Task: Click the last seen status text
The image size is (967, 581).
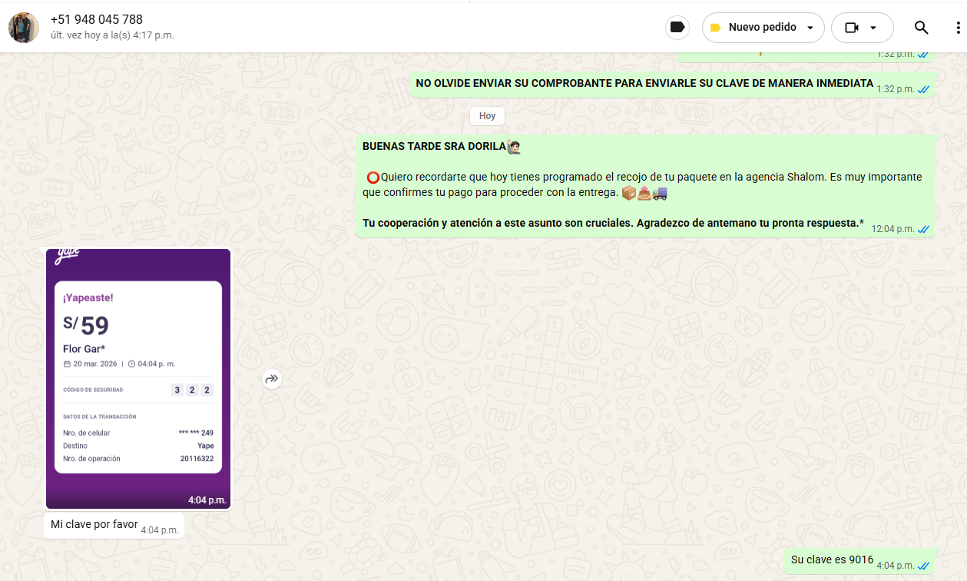Action: pos(112,35)
